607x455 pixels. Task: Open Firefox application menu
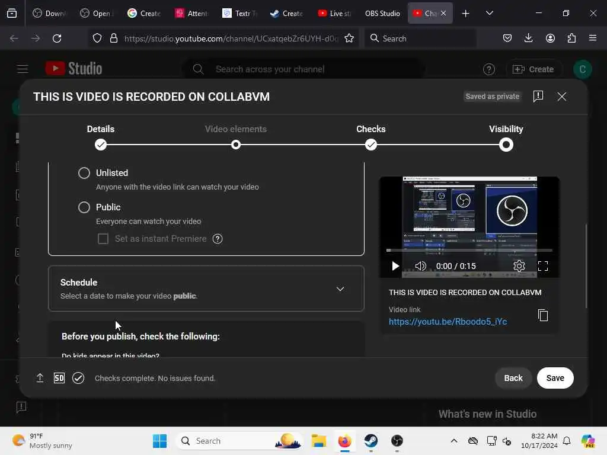[x=593, y=38]
